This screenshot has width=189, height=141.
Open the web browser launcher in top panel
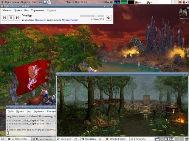(x=45, y=2)
